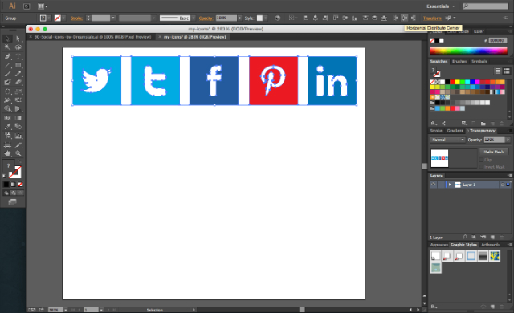Pick the red swatch in Swatches panel
The image size is (514, 313).
(452, 82)
